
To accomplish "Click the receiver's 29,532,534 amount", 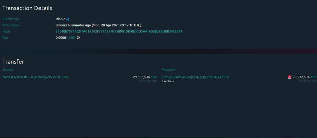I will [301, 77].
